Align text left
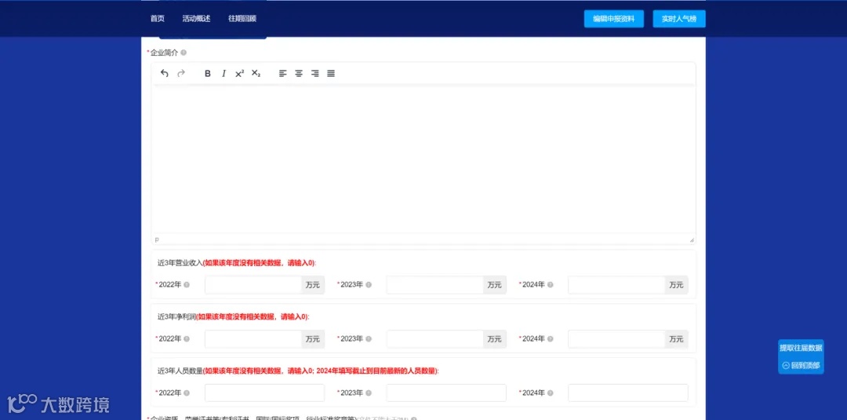 pos(282,74)
